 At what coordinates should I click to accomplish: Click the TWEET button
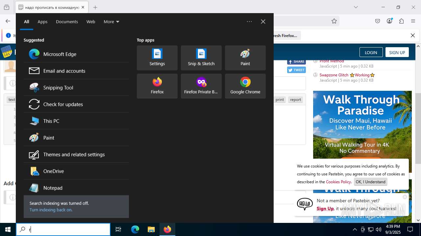(296, 70)
